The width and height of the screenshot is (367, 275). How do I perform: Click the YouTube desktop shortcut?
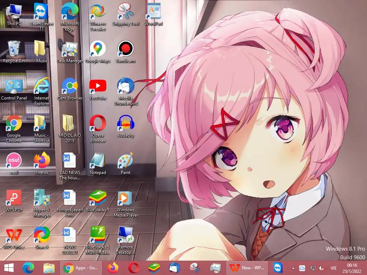click(97, 89)
